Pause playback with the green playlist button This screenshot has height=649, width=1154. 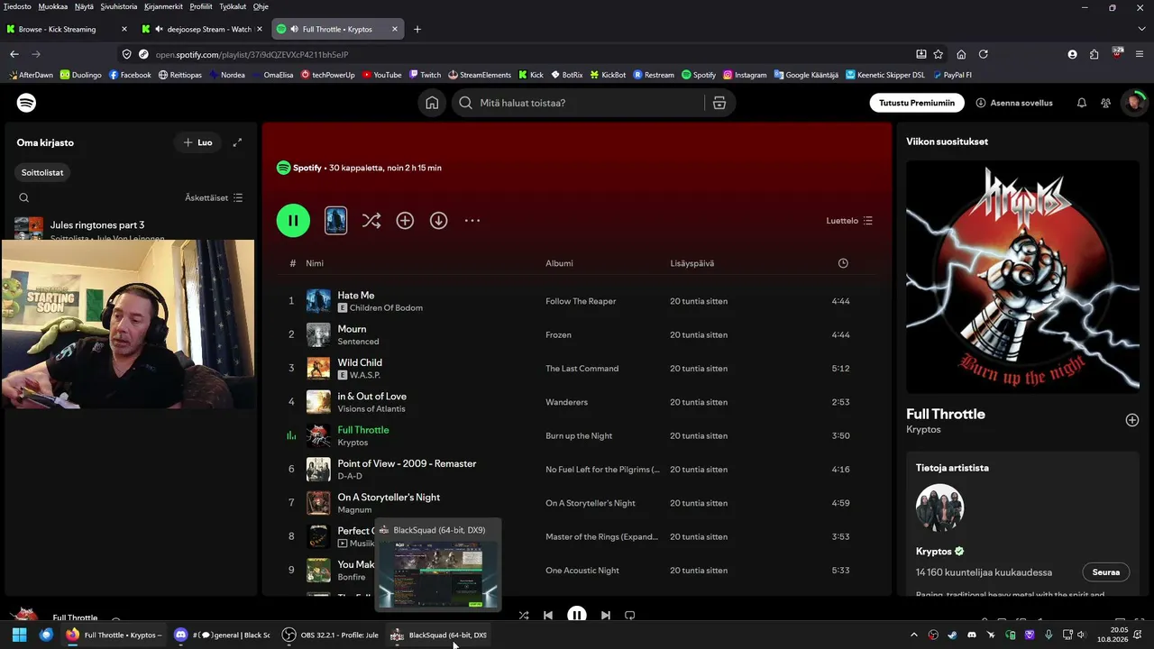pos(293,221)
